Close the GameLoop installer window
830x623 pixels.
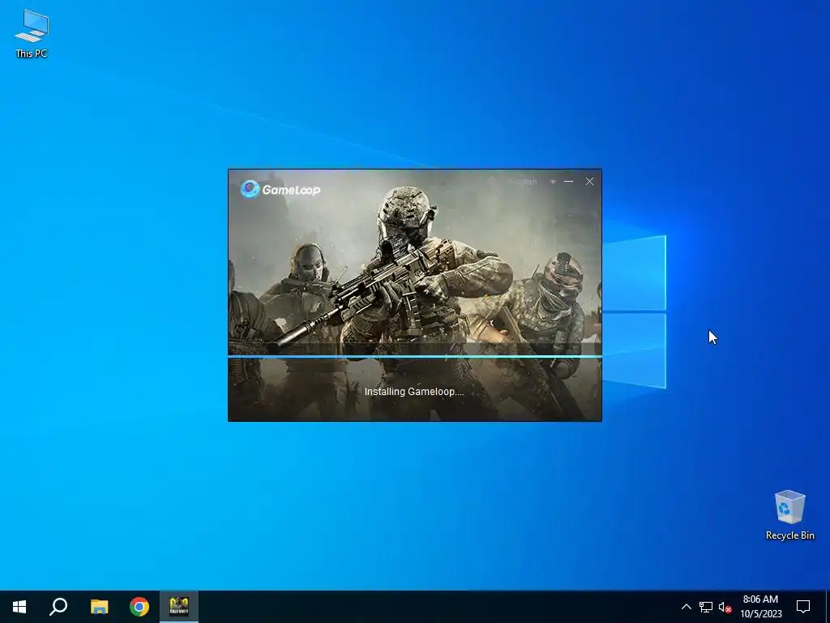pos(590,181)
